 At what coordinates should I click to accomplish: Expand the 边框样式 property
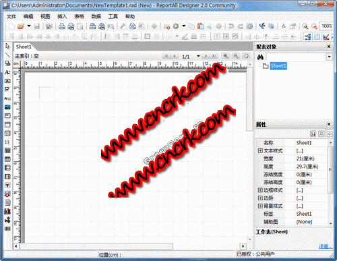[x=260, y=190]
